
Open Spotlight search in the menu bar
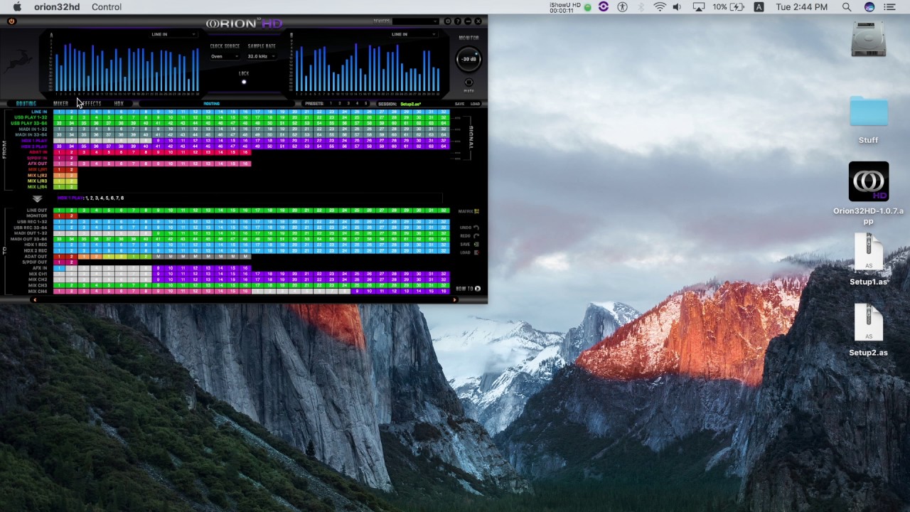click(847, 7)
